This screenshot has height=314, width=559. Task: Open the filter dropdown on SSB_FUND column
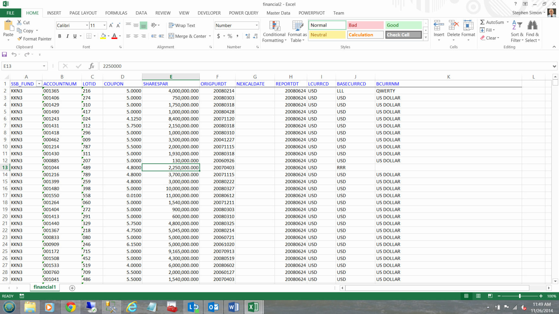[x=39, y=84]
